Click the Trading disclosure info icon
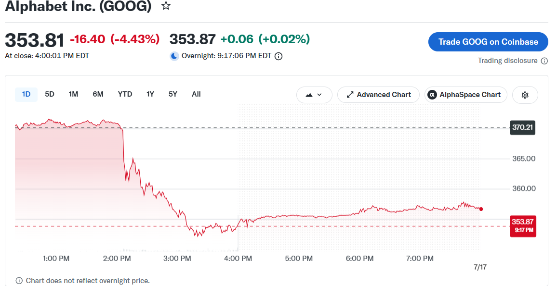This screenshot has width=557, height=286. coord(544,61)
